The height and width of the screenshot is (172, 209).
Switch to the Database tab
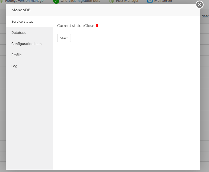pos(29,33)
